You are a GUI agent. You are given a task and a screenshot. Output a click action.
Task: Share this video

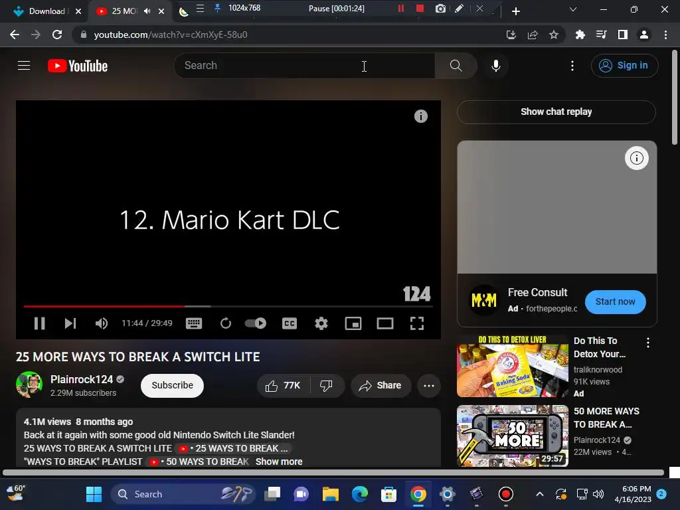tap(381, 386)
